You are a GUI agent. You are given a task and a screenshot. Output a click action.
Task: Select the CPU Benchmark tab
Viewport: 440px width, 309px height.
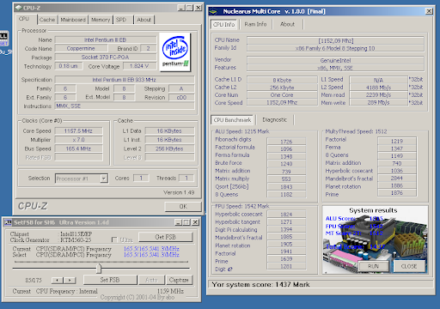point(232,120)
